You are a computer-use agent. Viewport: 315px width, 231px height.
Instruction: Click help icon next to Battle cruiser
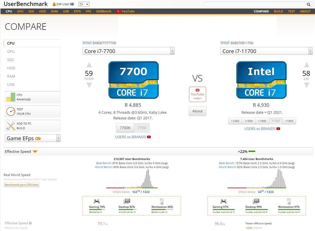point(167,212)
